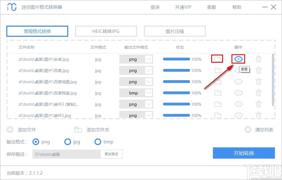The height and width of the screenshot is (180, 282).
Task: Click the plus icon beside 添加文件
Action: [10, 130]
